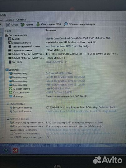Viewport: 126px width, 168px height.
Task: Click the round C icon on taskbar
Action: click(6, 150)
